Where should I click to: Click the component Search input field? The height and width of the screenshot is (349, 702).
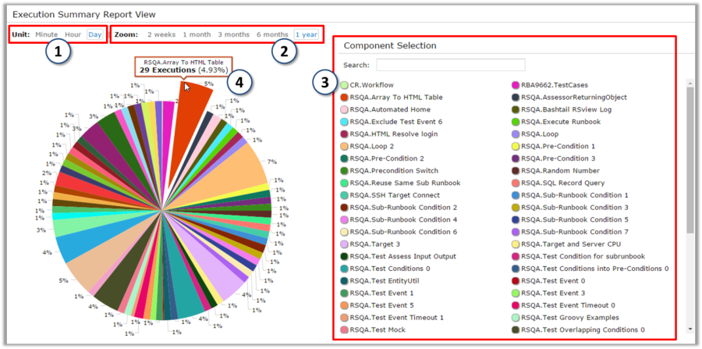pos(450,65)
